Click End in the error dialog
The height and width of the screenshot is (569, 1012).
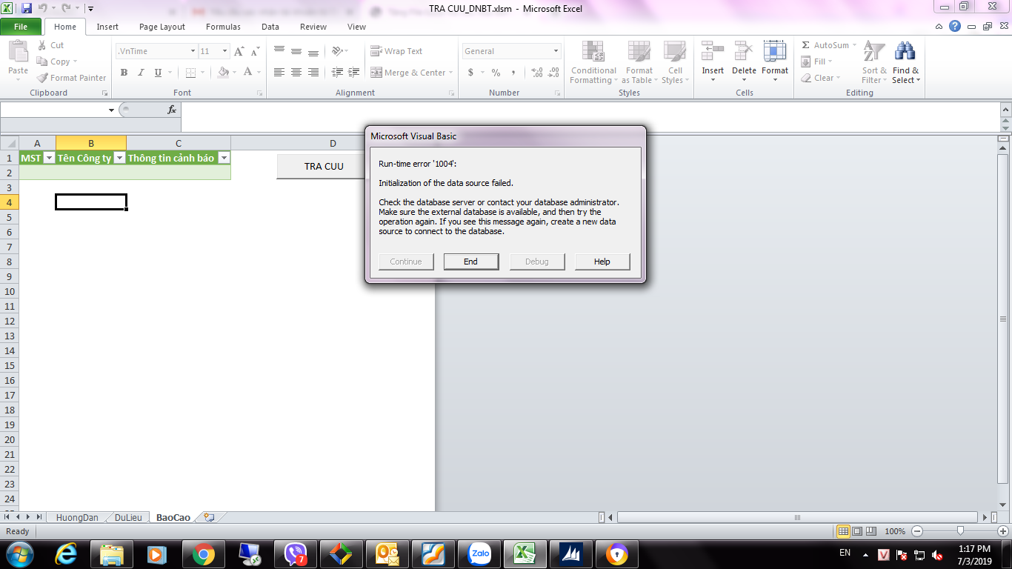pyautogui.click(x=470, y=262)
